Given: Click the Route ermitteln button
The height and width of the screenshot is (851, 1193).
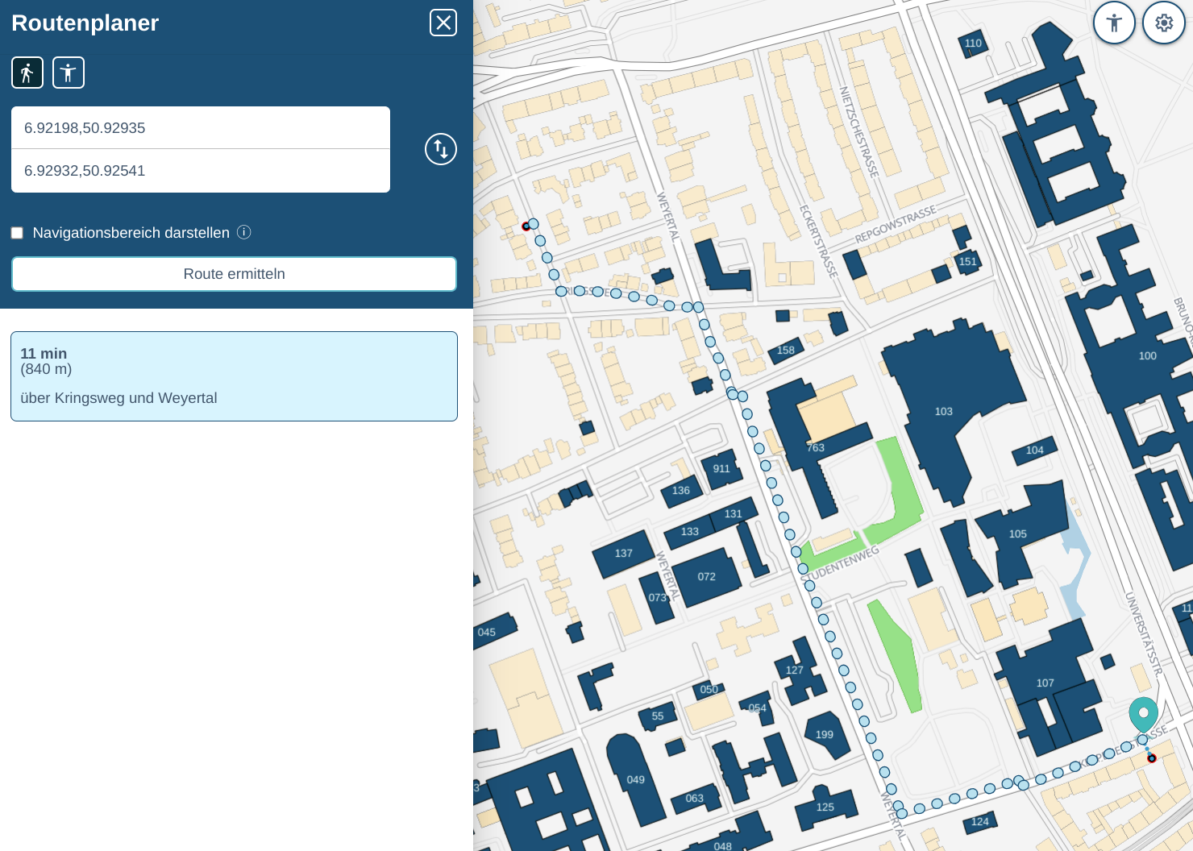Looking at the screenshot, I should coord(234,274).
